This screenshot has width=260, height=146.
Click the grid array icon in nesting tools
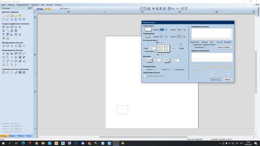[x=20, y=72]
